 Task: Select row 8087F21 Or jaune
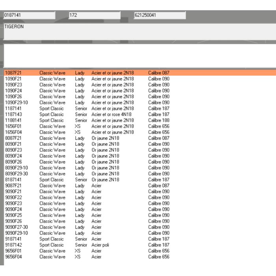pos(140,138)
